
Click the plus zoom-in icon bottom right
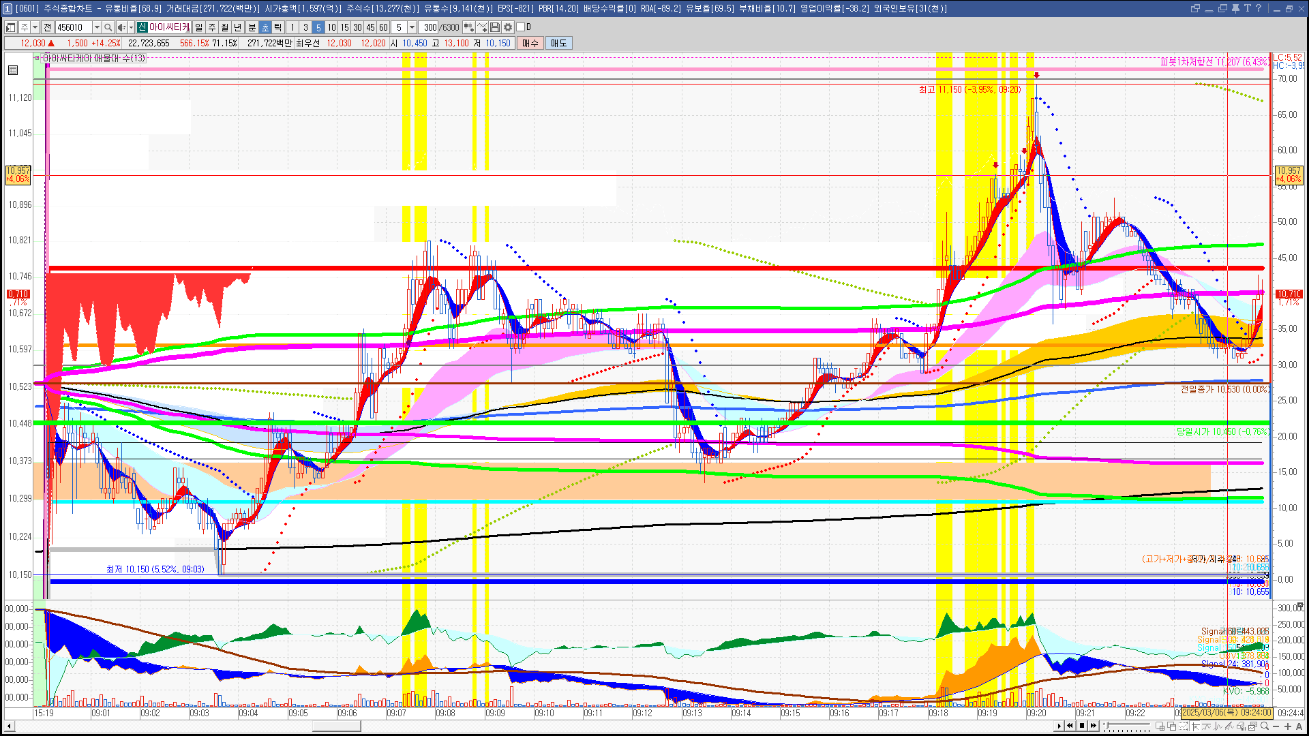(1288, 726)
